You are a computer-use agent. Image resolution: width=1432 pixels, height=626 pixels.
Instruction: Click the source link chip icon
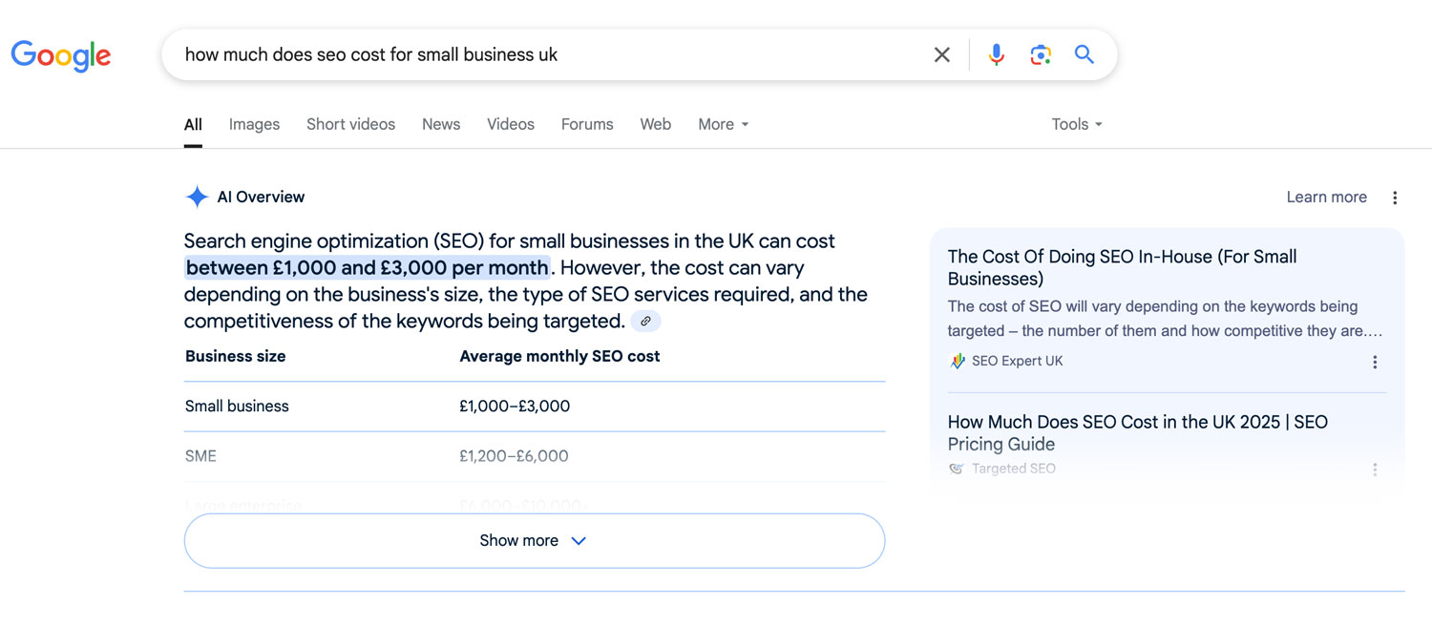(645, 322)
